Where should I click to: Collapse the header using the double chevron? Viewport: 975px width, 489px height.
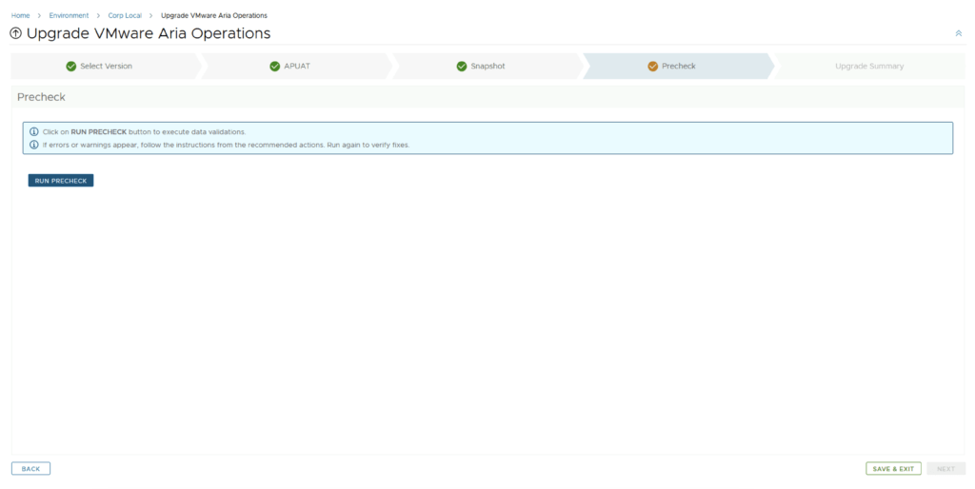point(958,33)
